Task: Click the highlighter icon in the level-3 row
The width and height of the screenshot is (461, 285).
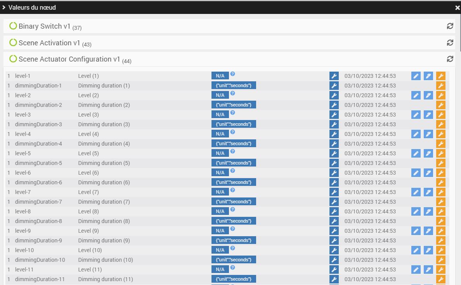Action: coord(428,115)
